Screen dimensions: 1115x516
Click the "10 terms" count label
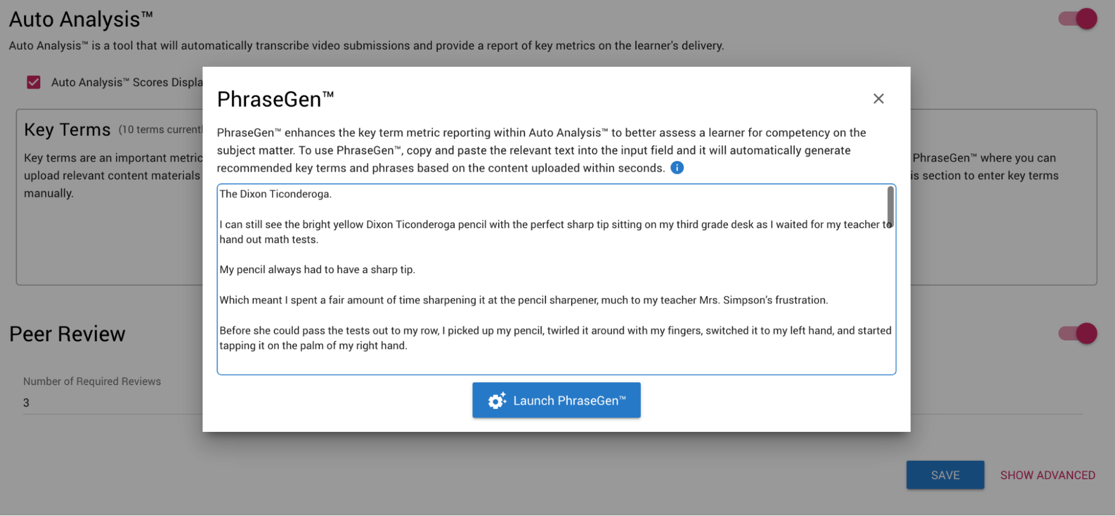160,130
